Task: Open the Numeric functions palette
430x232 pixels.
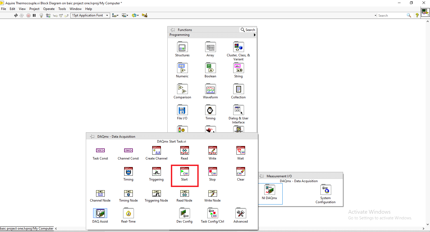Action: click(182, 68)
